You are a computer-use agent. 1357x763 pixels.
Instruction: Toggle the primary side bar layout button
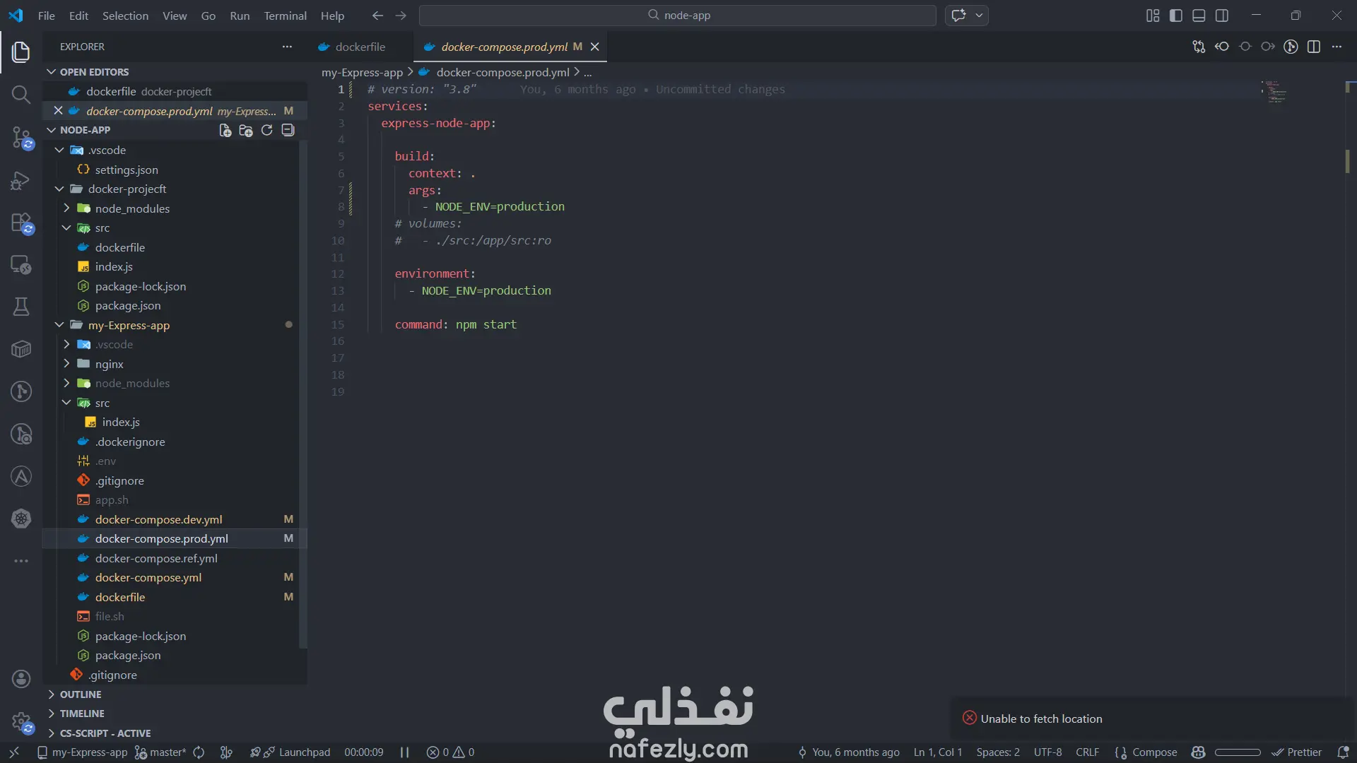pyautogui.click(x=1176, y=16)
